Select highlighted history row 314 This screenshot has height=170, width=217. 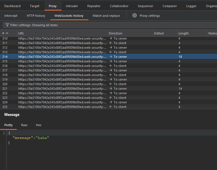(108, 57)
